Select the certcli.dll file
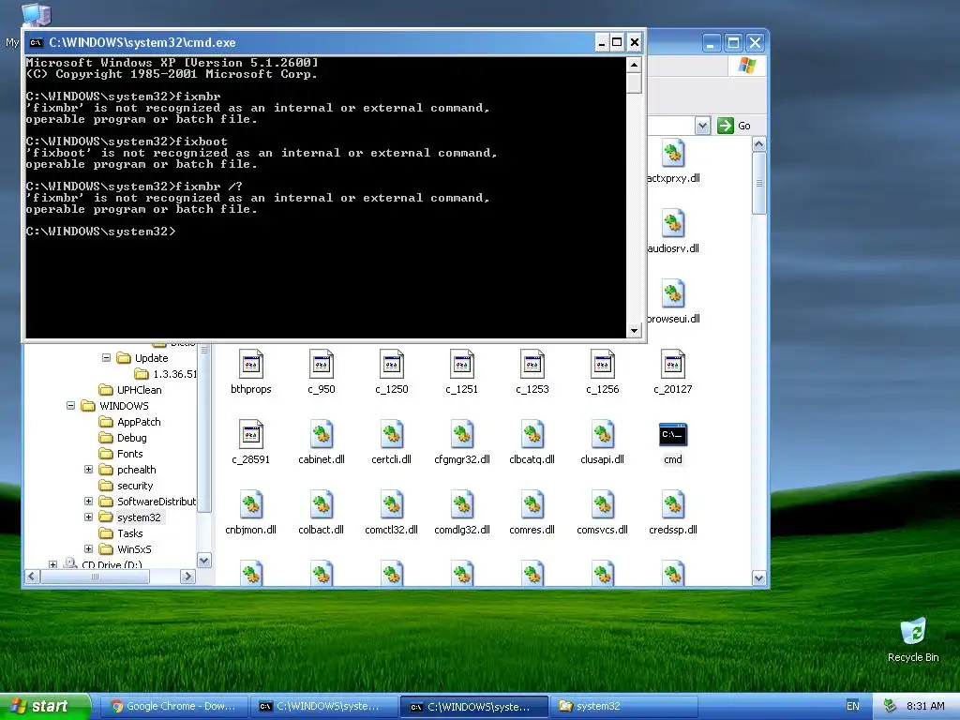 pyautogui.click(x=392, y=442)
